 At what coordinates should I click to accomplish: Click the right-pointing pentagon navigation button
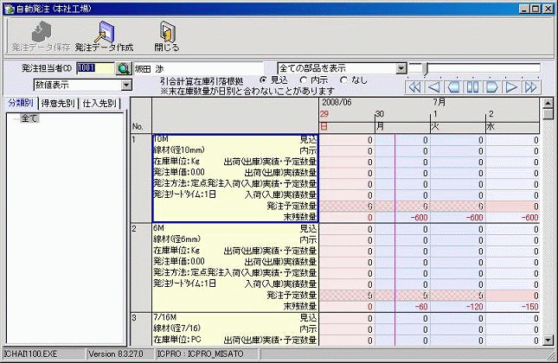[491, 87]
